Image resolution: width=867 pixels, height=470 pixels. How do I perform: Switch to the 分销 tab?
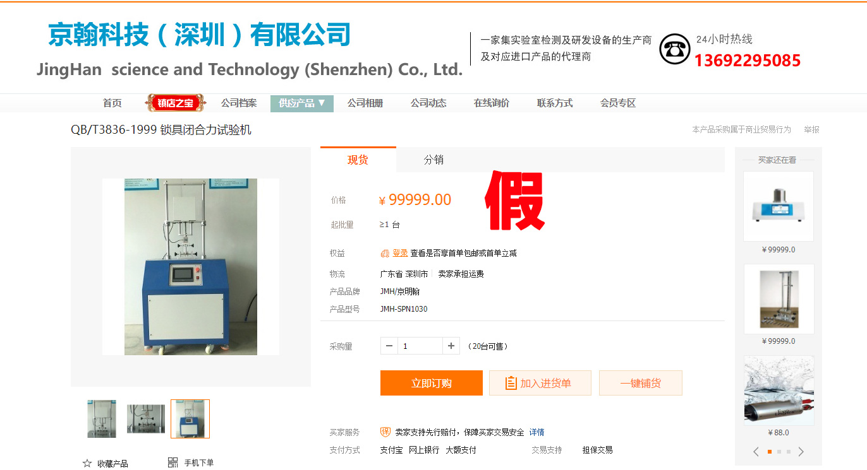433,160
